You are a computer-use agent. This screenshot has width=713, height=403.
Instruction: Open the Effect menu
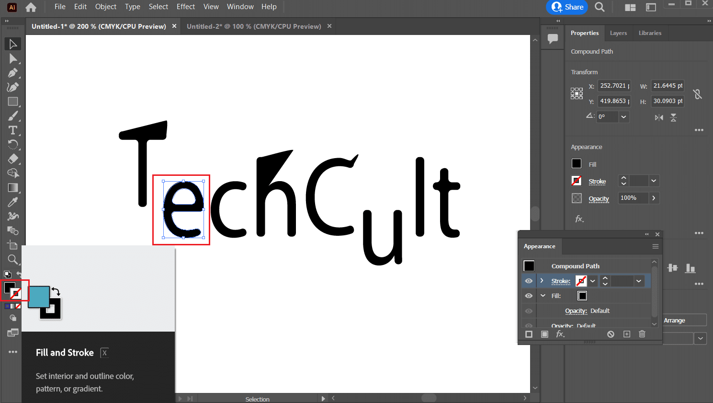pyautogui.click(x=186, y=7)
